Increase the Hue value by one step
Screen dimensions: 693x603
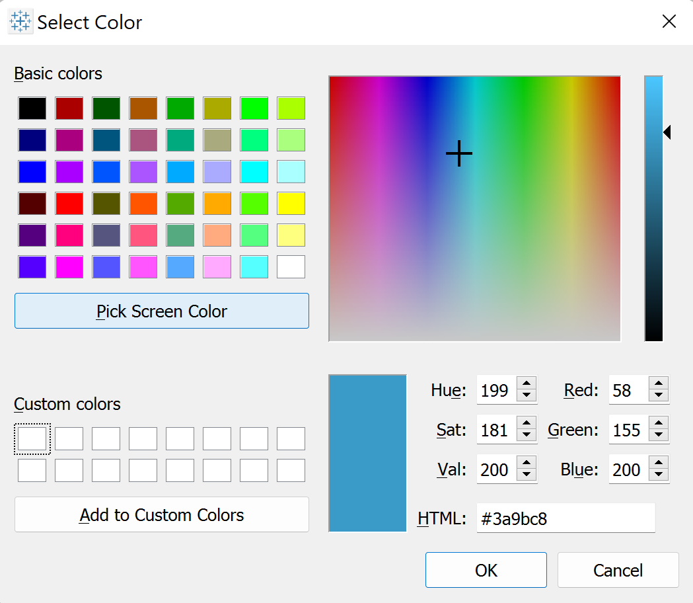pos(527,384)
